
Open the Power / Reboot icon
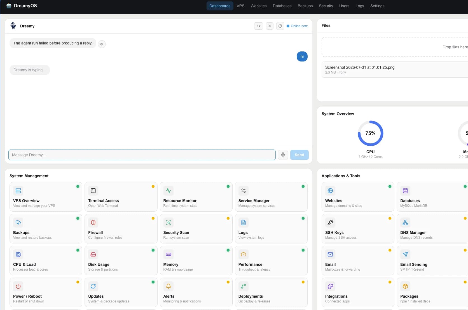coord(18,286)
